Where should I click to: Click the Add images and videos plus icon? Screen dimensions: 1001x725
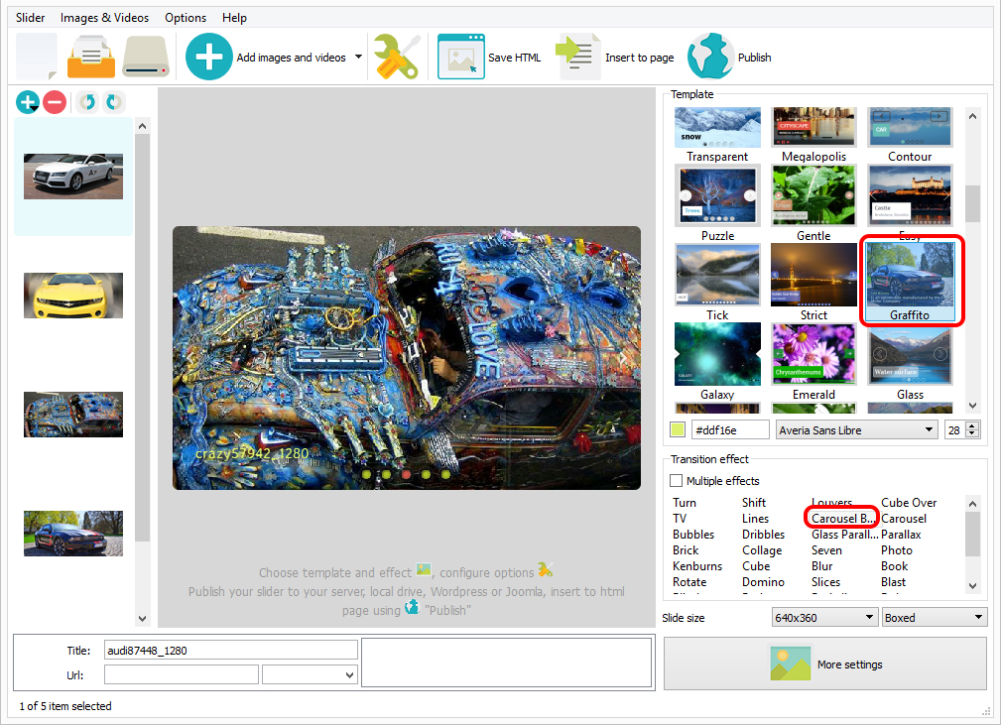click(x=208, y=57)
